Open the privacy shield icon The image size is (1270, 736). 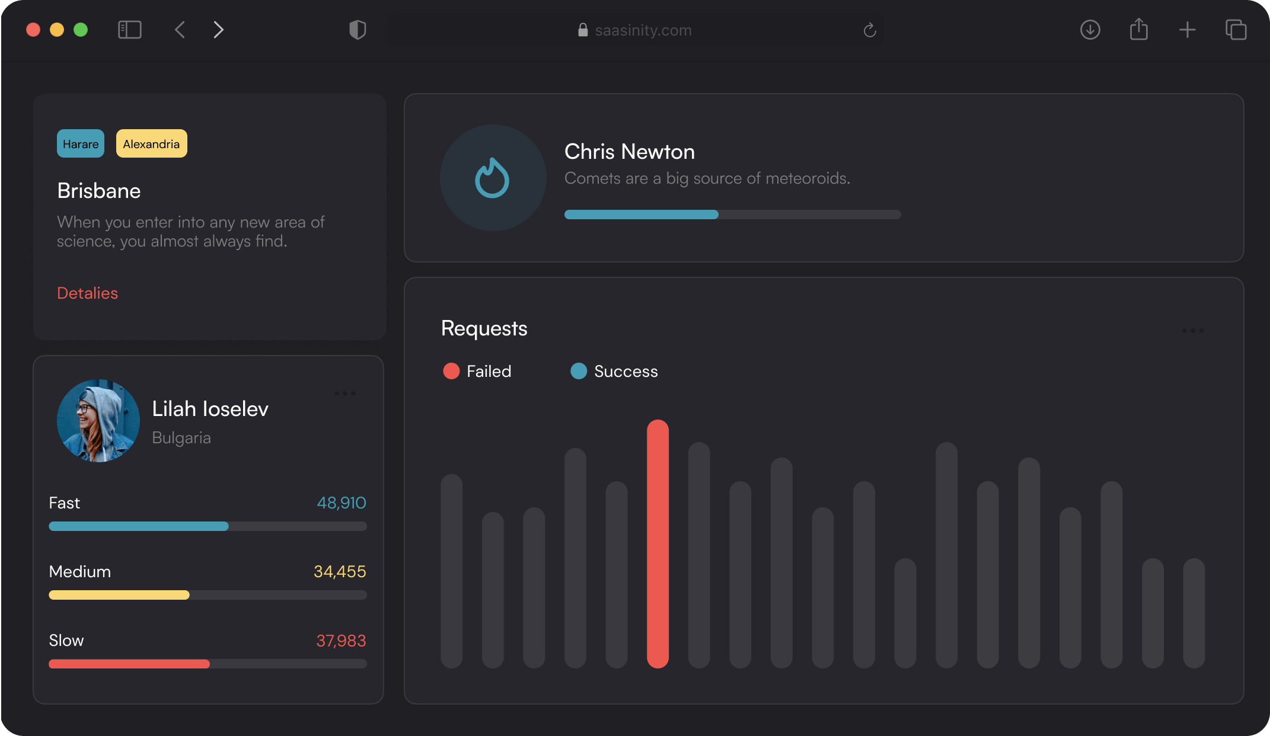(358, 30)
